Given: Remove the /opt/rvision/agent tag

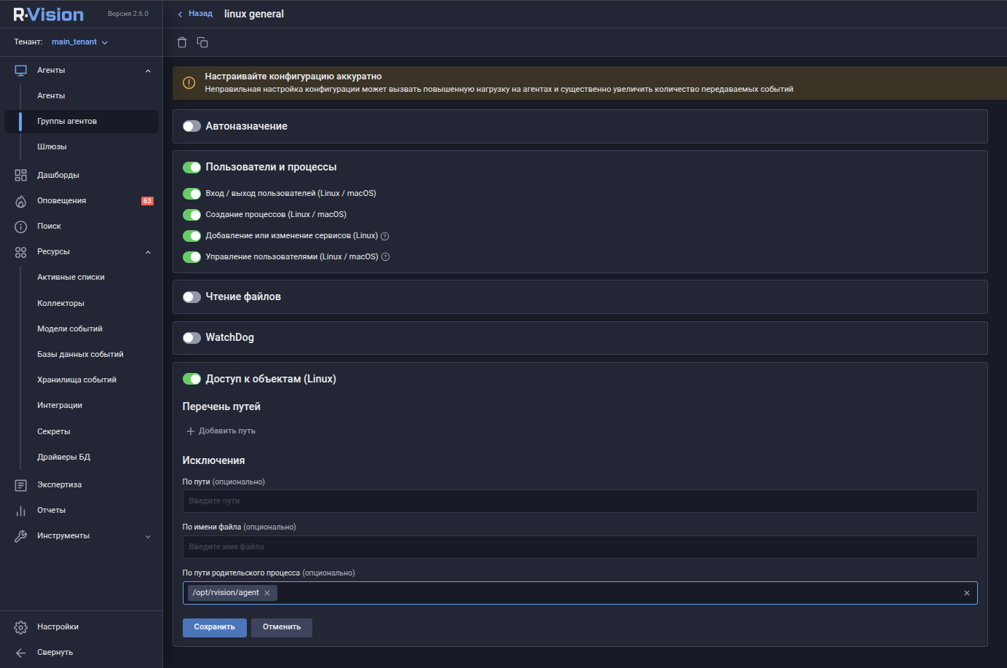Looking at the screenshot, I should 266,592.
